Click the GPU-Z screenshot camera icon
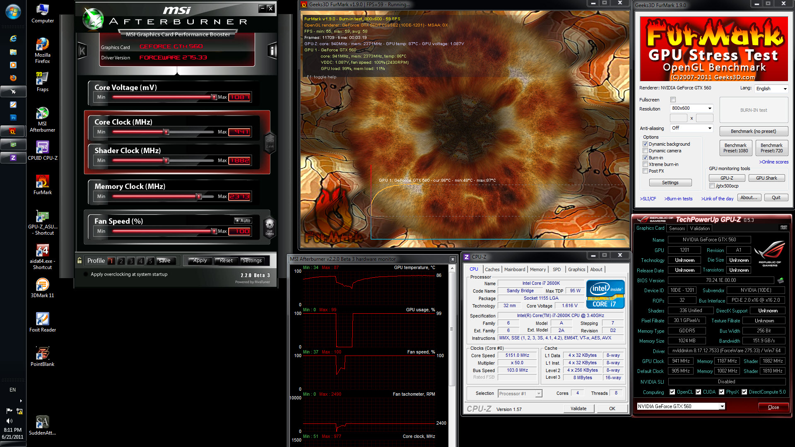The height and width of the screenshot is (447, 795). (x=783, y=228)
